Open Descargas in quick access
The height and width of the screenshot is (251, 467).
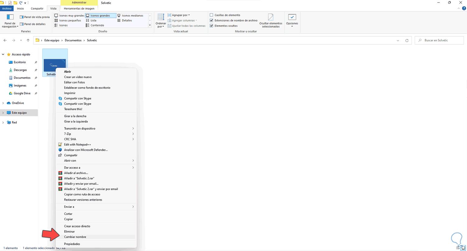point(20,70)
